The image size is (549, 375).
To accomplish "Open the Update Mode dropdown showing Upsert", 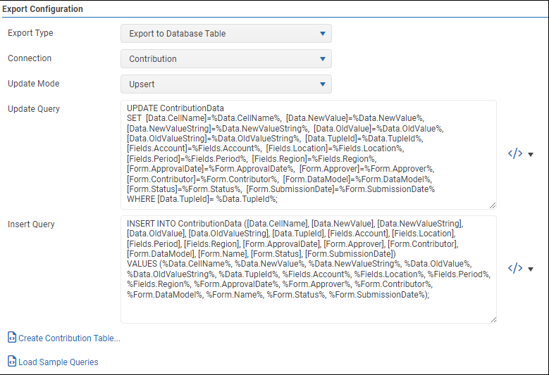I will tap(226, 84).
